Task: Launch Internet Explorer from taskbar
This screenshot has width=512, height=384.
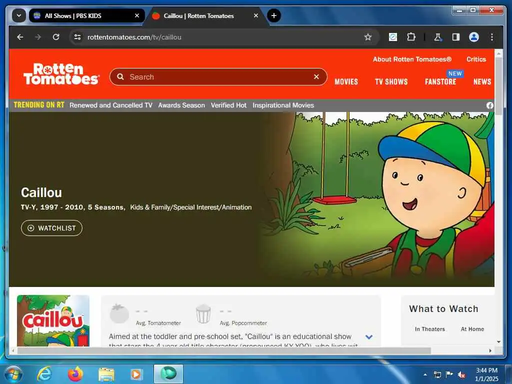Action: click(x=44, y=374)
